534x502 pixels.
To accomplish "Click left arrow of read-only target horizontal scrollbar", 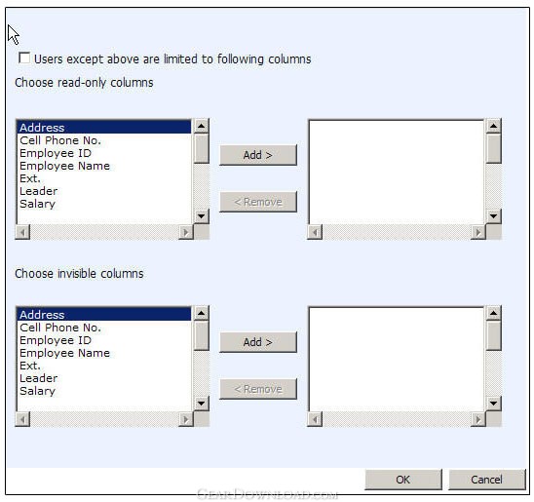I will click(x=315, y=232).
